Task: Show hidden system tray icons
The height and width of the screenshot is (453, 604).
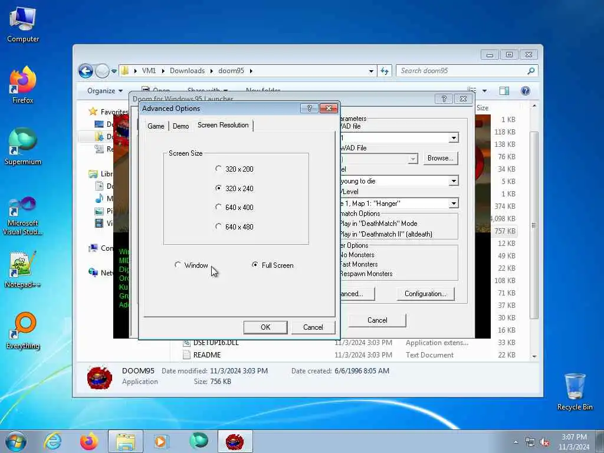Action: [516, 442]
